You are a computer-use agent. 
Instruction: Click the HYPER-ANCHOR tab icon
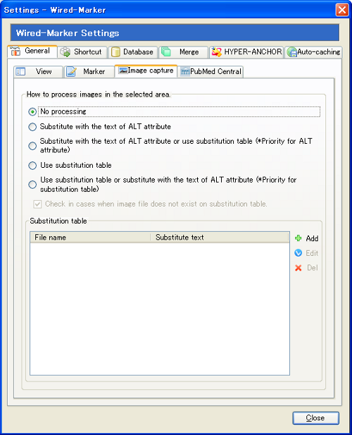point(216,52)
